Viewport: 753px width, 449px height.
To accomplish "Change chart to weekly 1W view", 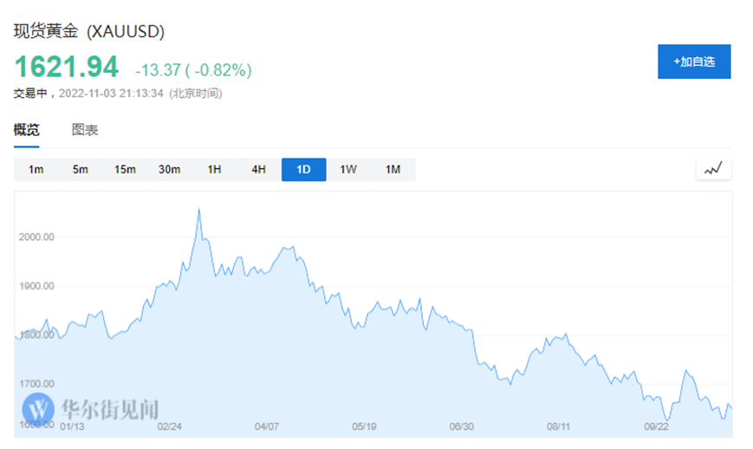I will tap(348, 170).
